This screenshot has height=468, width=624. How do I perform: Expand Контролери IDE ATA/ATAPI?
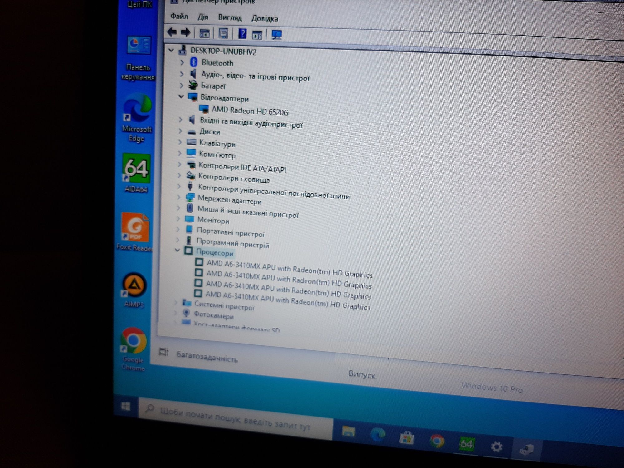pos(179,164)
